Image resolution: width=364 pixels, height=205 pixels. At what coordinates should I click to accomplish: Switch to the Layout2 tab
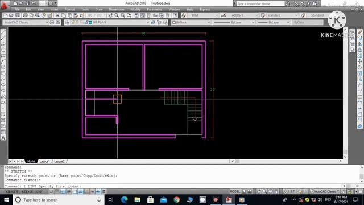click(x=59, y=161)
